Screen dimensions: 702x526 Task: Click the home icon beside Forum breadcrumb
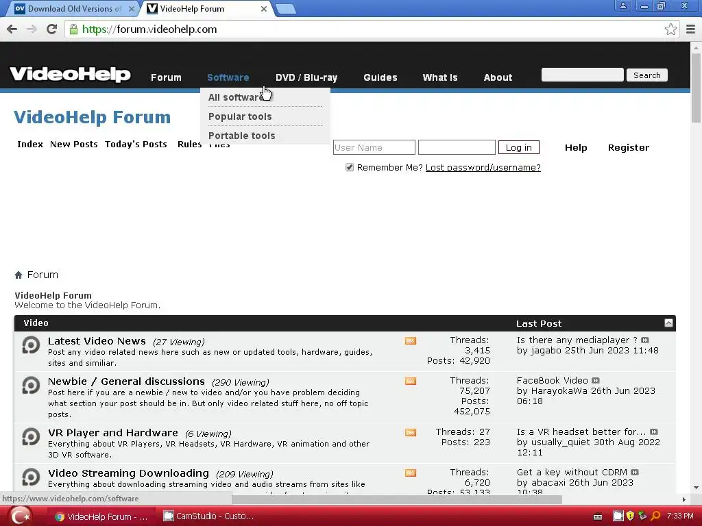[x=19, y=275]
